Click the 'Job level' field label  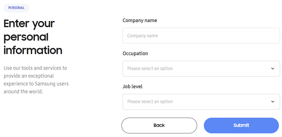tap(132, 87)
